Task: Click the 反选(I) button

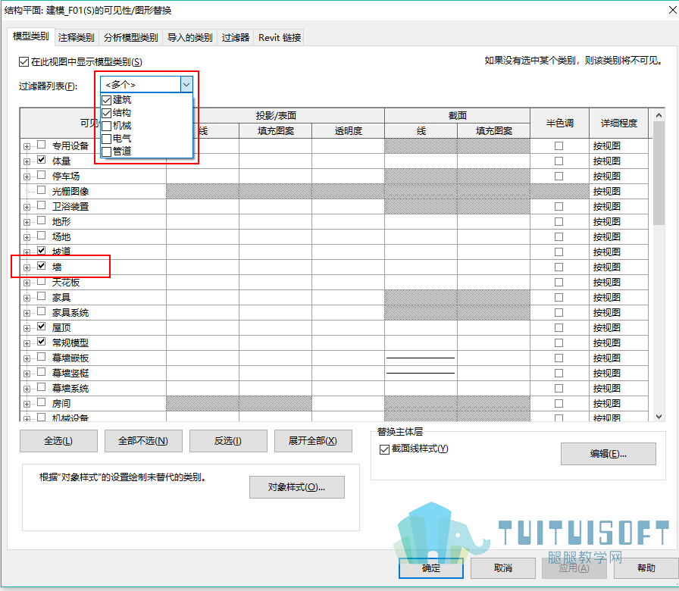Action: pyautogui.click(x=228, y=441)
